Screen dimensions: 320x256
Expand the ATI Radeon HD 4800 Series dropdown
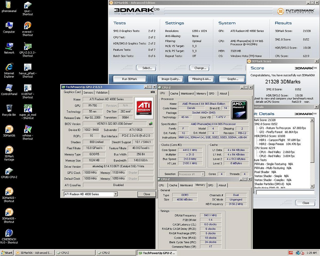coord(115,194)
